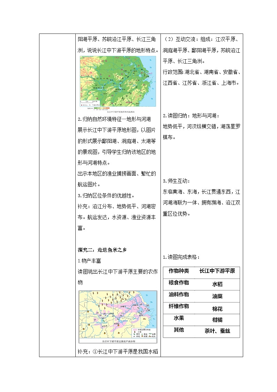Click the table cell 其他
This screenshot has height=392, width=277.
coord(179,330)
